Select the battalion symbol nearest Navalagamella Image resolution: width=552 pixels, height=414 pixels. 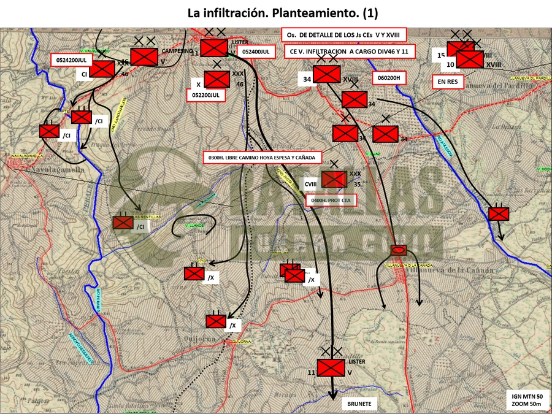click(49, 131)
